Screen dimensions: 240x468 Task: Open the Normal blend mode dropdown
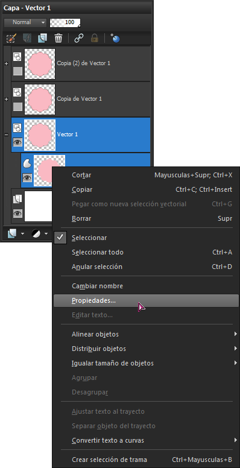25,22
